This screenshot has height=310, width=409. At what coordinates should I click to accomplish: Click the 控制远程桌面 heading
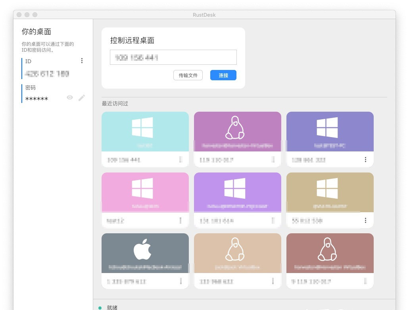point(132,41)
